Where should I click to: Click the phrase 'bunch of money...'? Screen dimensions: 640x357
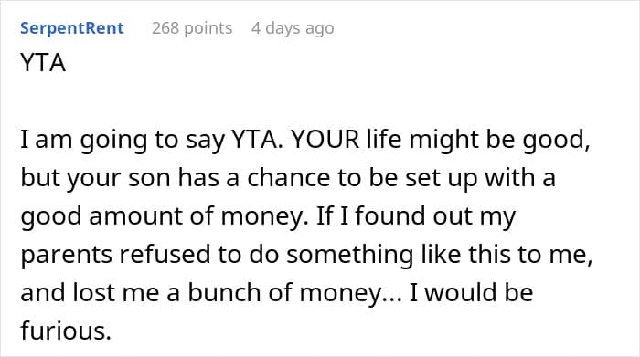294,293
